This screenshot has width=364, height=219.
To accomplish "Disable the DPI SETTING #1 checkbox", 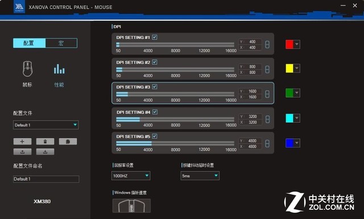I will (155, 37).
